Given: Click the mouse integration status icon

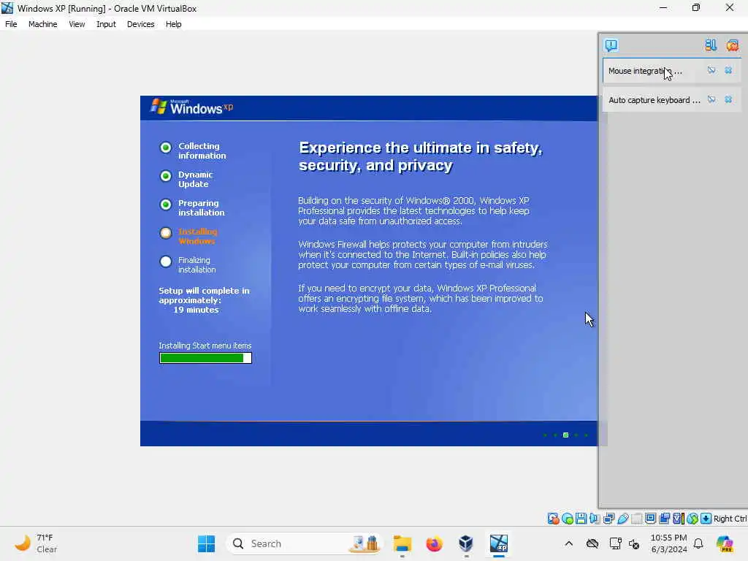Looking at the screenshot, I should click(x=692, y=519).
